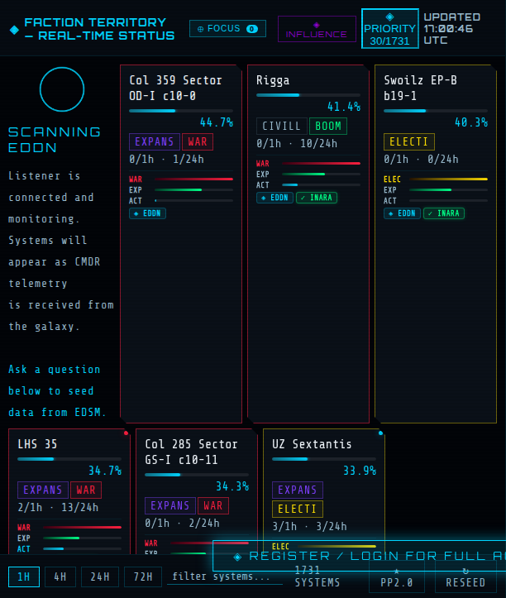Click the filter systems input field
The height and width of the screenshot is (598, 506).
tap(225, 576)
